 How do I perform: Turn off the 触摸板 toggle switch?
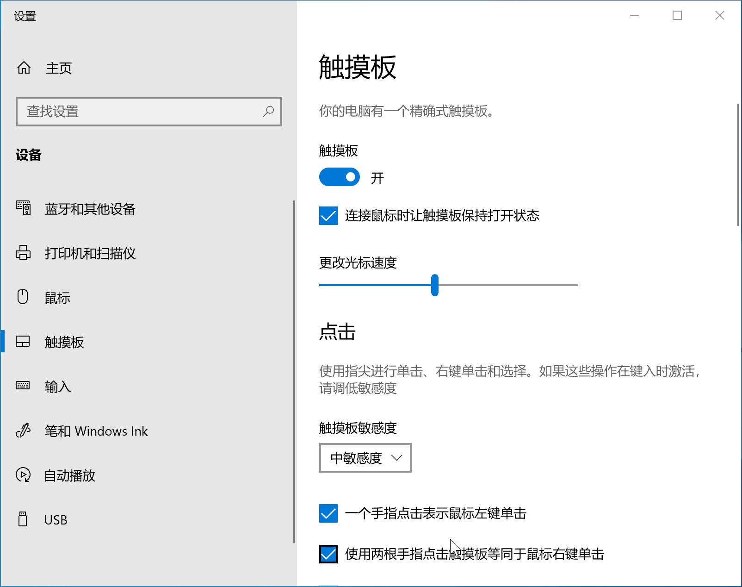pyautogui.click(x=339, y=177)
